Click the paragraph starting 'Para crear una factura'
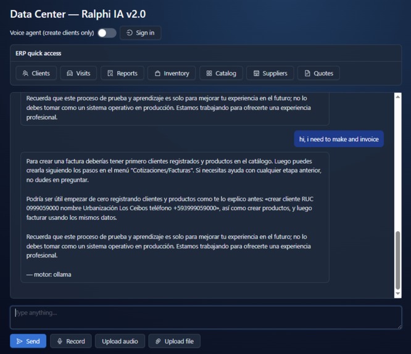Viewport: 411px width, 354px height. click(x=174, y=171)
